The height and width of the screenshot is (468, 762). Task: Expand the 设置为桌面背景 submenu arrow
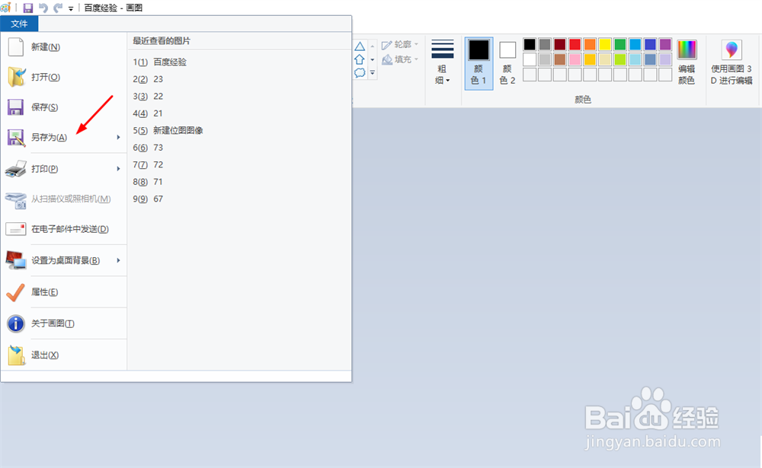118,261
